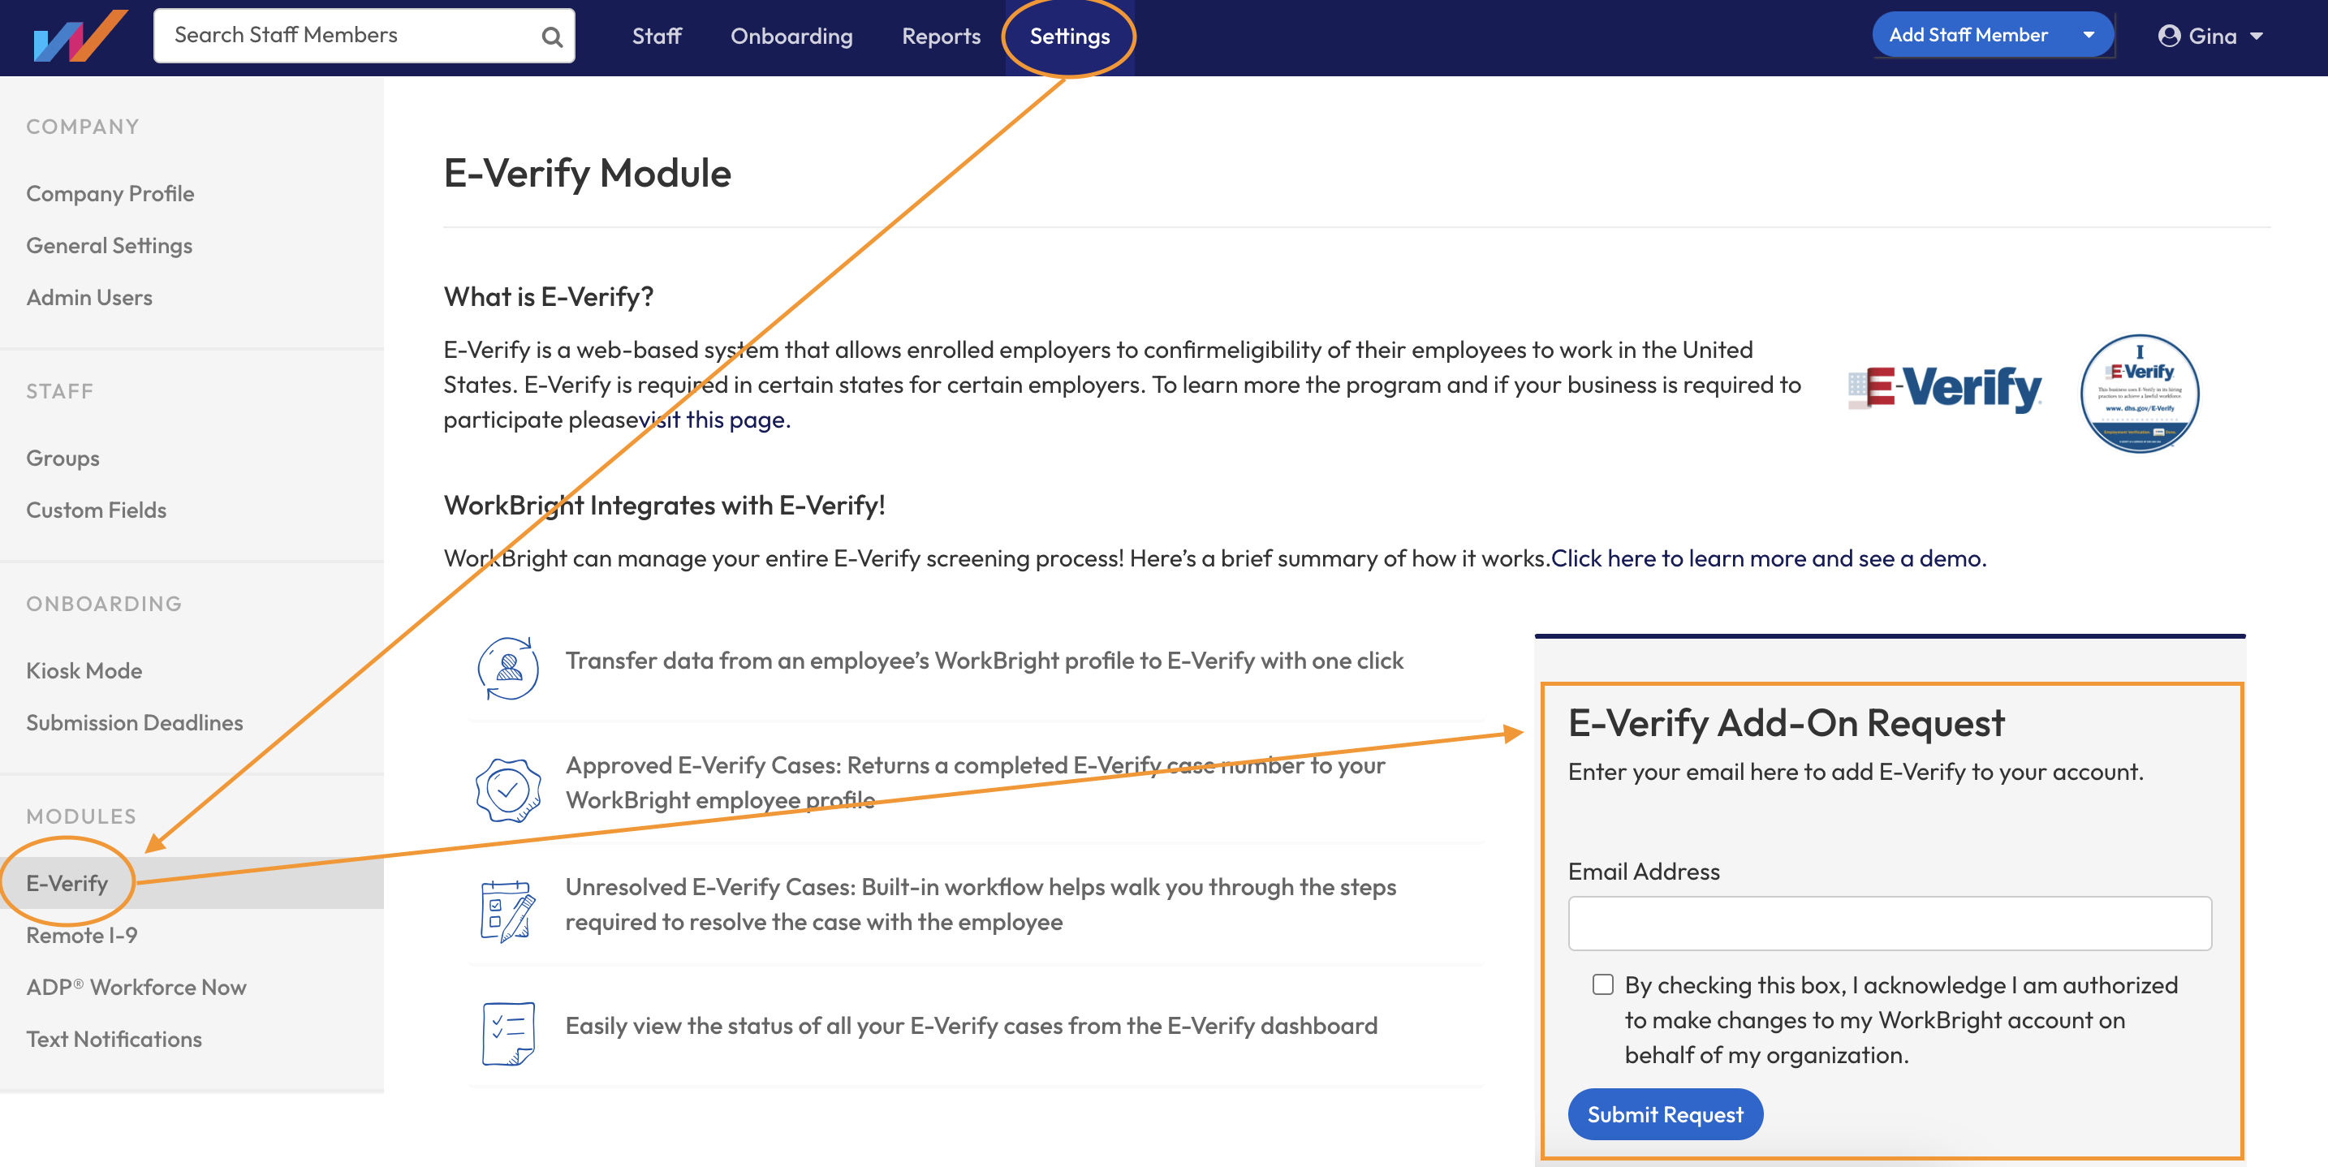Open the Gina account dropdown caret
Image resolution: width=2328 pixels, height=1167 pixels.
[x=2257, y=37]
